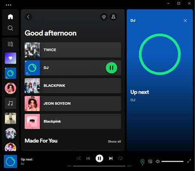Image resolution: width=195 pixels, height=171 pixels.
Task: Click the Made For You heading
Action: pyautogui.click(x=41, y=141)
